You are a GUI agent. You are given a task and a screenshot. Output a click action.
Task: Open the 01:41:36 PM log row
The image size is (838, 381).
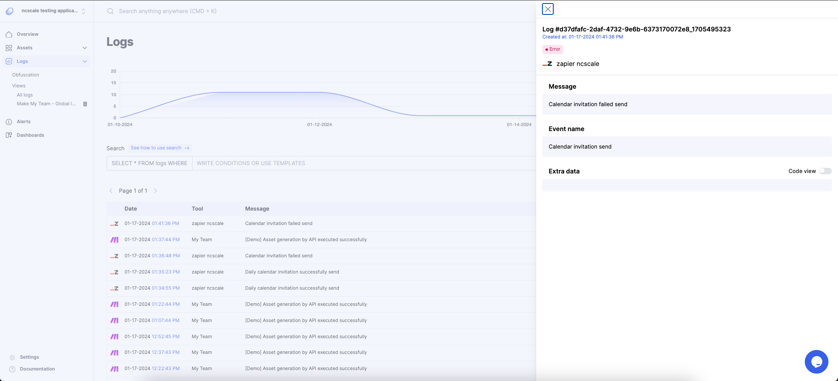pyautogui.click(x=321, y=224)
